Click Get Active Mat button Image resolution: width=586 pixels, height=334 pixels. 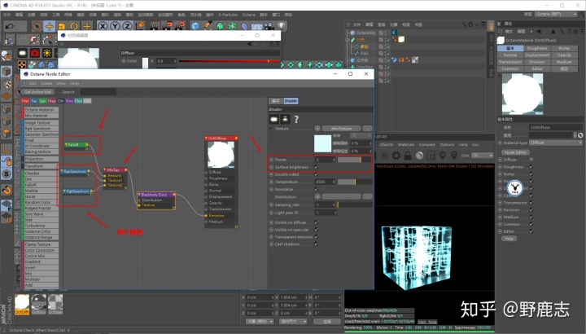tap(37, 91)
